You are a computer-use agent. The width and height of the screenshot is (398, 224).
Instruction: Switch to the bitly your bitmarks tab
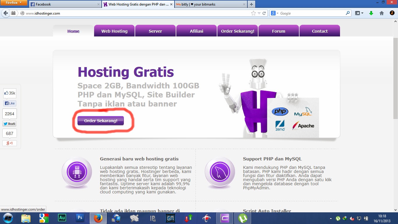[211, 4]
